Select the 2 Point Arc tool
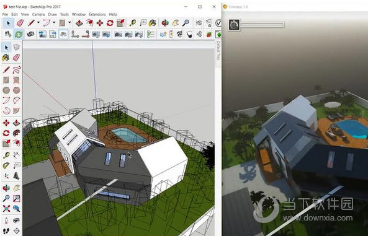 coord(16,100)
